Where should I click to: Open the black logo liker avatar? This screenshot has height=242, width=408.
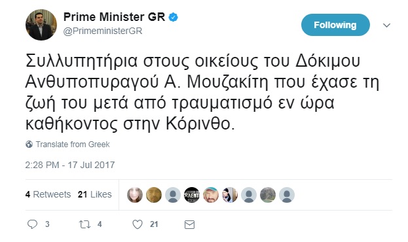(192, 195)
